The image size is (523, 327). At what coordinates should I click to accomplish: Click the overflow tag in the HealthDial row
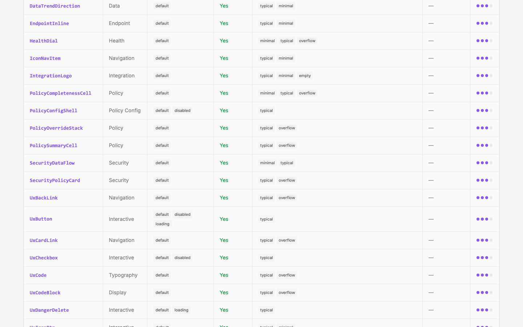307,41
